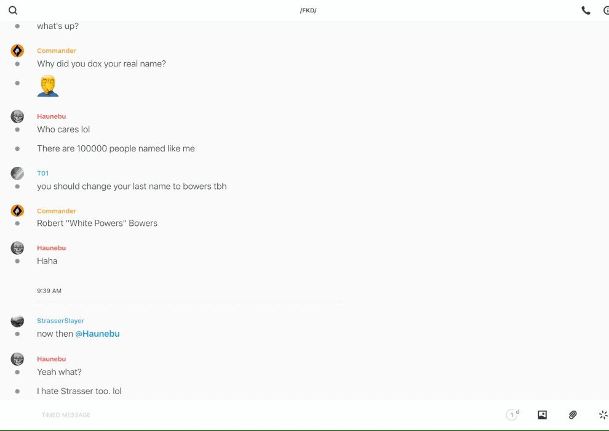
Task: Click the T01 sender name
Action: point(42,174)
